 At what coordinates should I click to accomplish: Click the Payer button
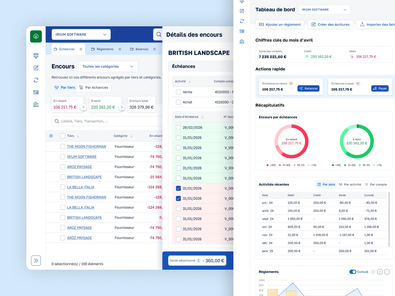point(380,88)
